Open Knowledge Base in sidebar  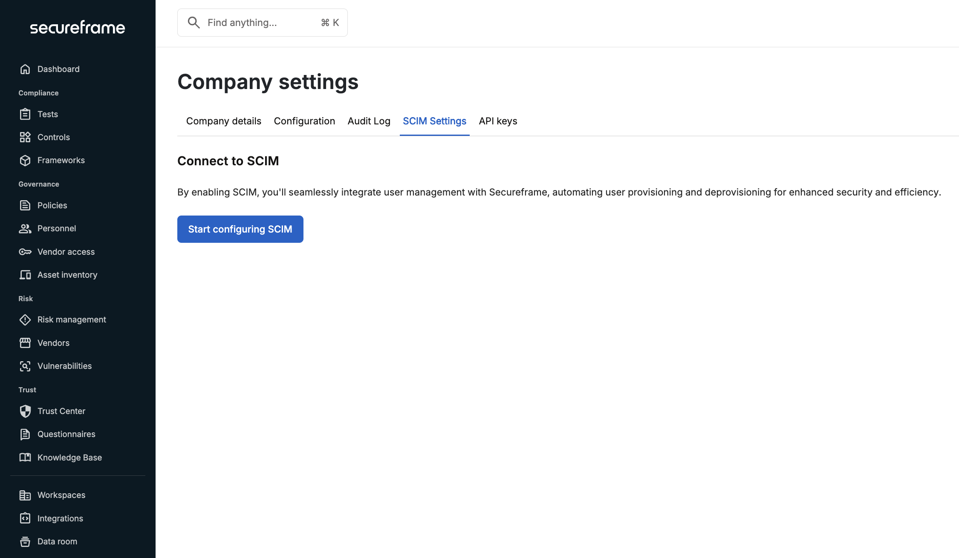[69, 457]
